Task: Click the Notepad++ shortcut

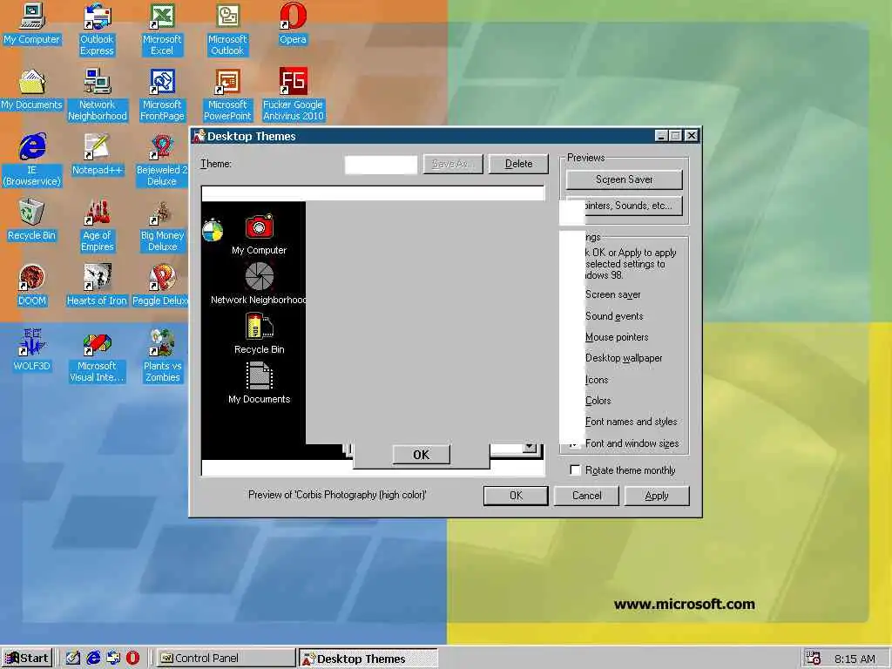Action: (98, 155)
